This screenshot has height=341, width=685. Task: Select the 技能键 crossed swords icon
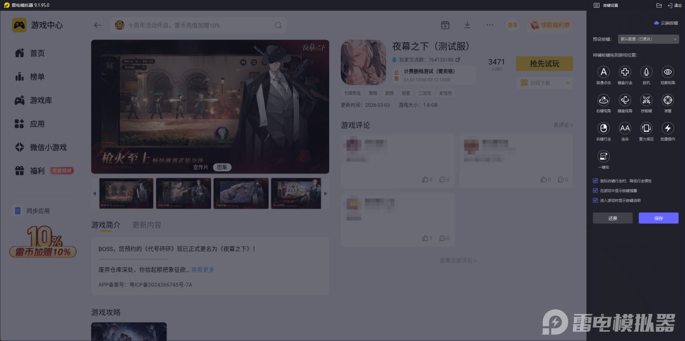646,100
